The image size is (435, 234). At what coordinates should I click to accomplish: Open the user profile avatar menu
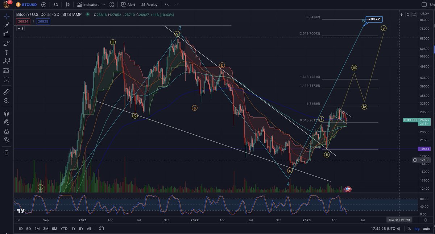pos(6,5)
